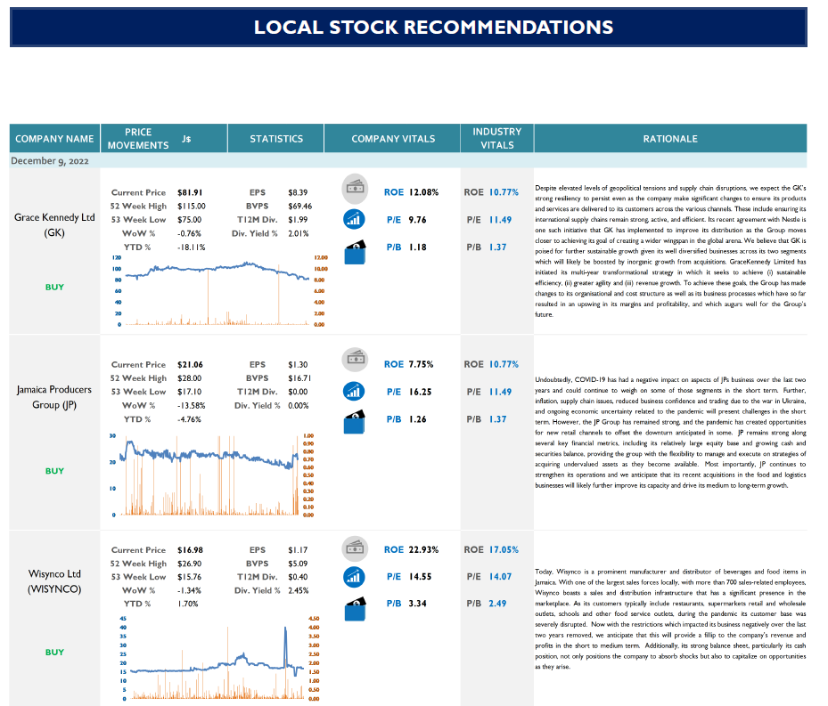The height and width of the screenshot is (706, 828).
Task: Click industry ROE 10.77% in Grace Kennedy row
Action: [504, 192]
